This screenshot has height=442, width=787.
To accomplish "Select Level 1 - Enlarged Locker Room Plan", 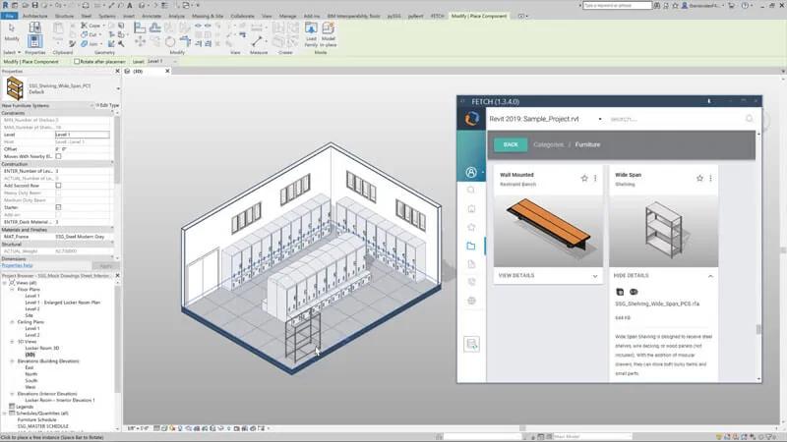I will click(63, 303).
